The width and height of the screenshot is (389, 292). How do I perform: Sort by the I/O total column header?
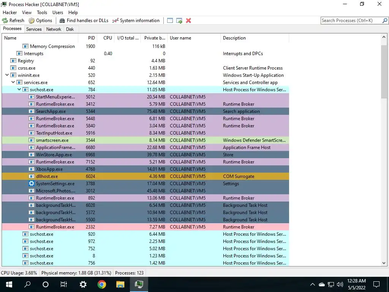click(128, 38)
